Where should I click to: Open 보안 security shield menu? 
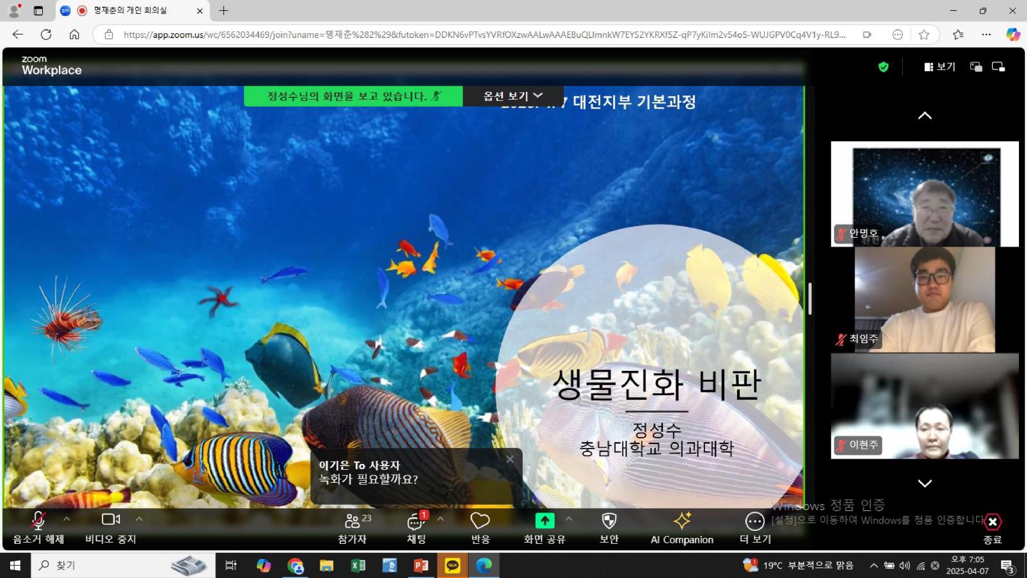coord(609,528)
